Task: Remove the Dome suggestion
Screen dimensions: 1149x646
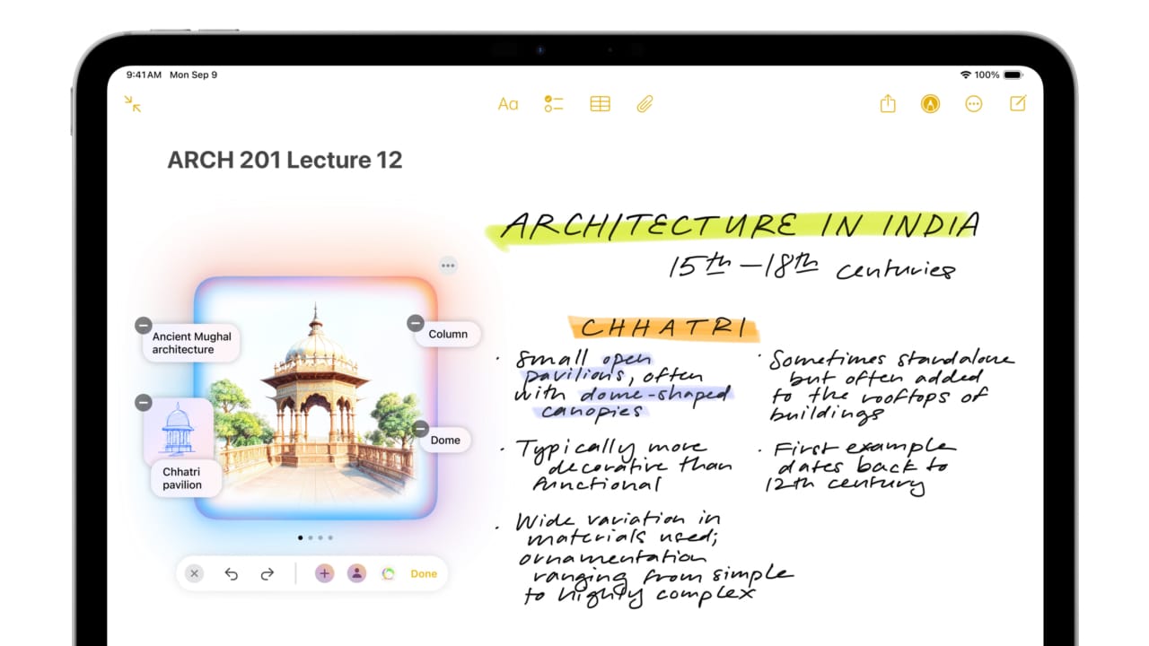Action: click(420, 429)
